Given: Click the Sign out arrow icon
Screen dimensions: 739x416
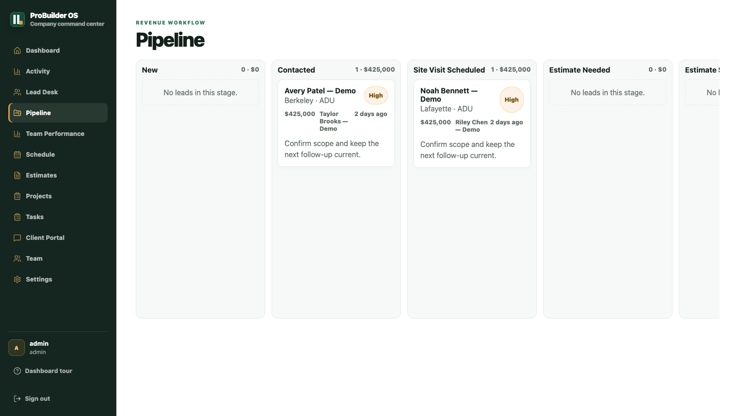Looking at the screenshot, I should (18, 398).
